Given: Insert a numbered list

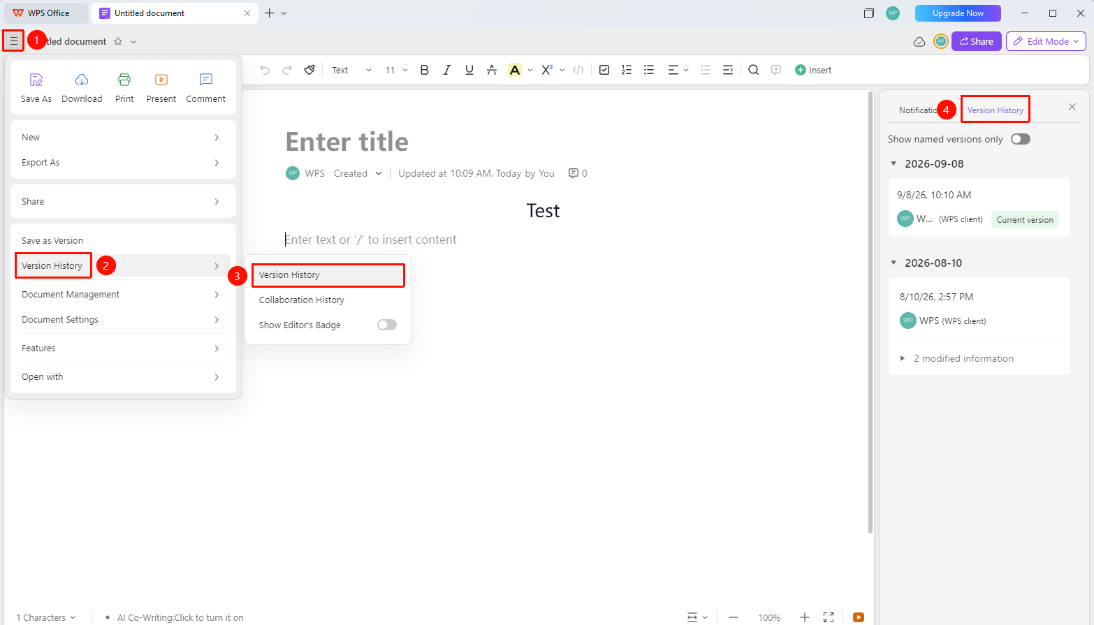Looking at the screenshot, I should point(627,70).
